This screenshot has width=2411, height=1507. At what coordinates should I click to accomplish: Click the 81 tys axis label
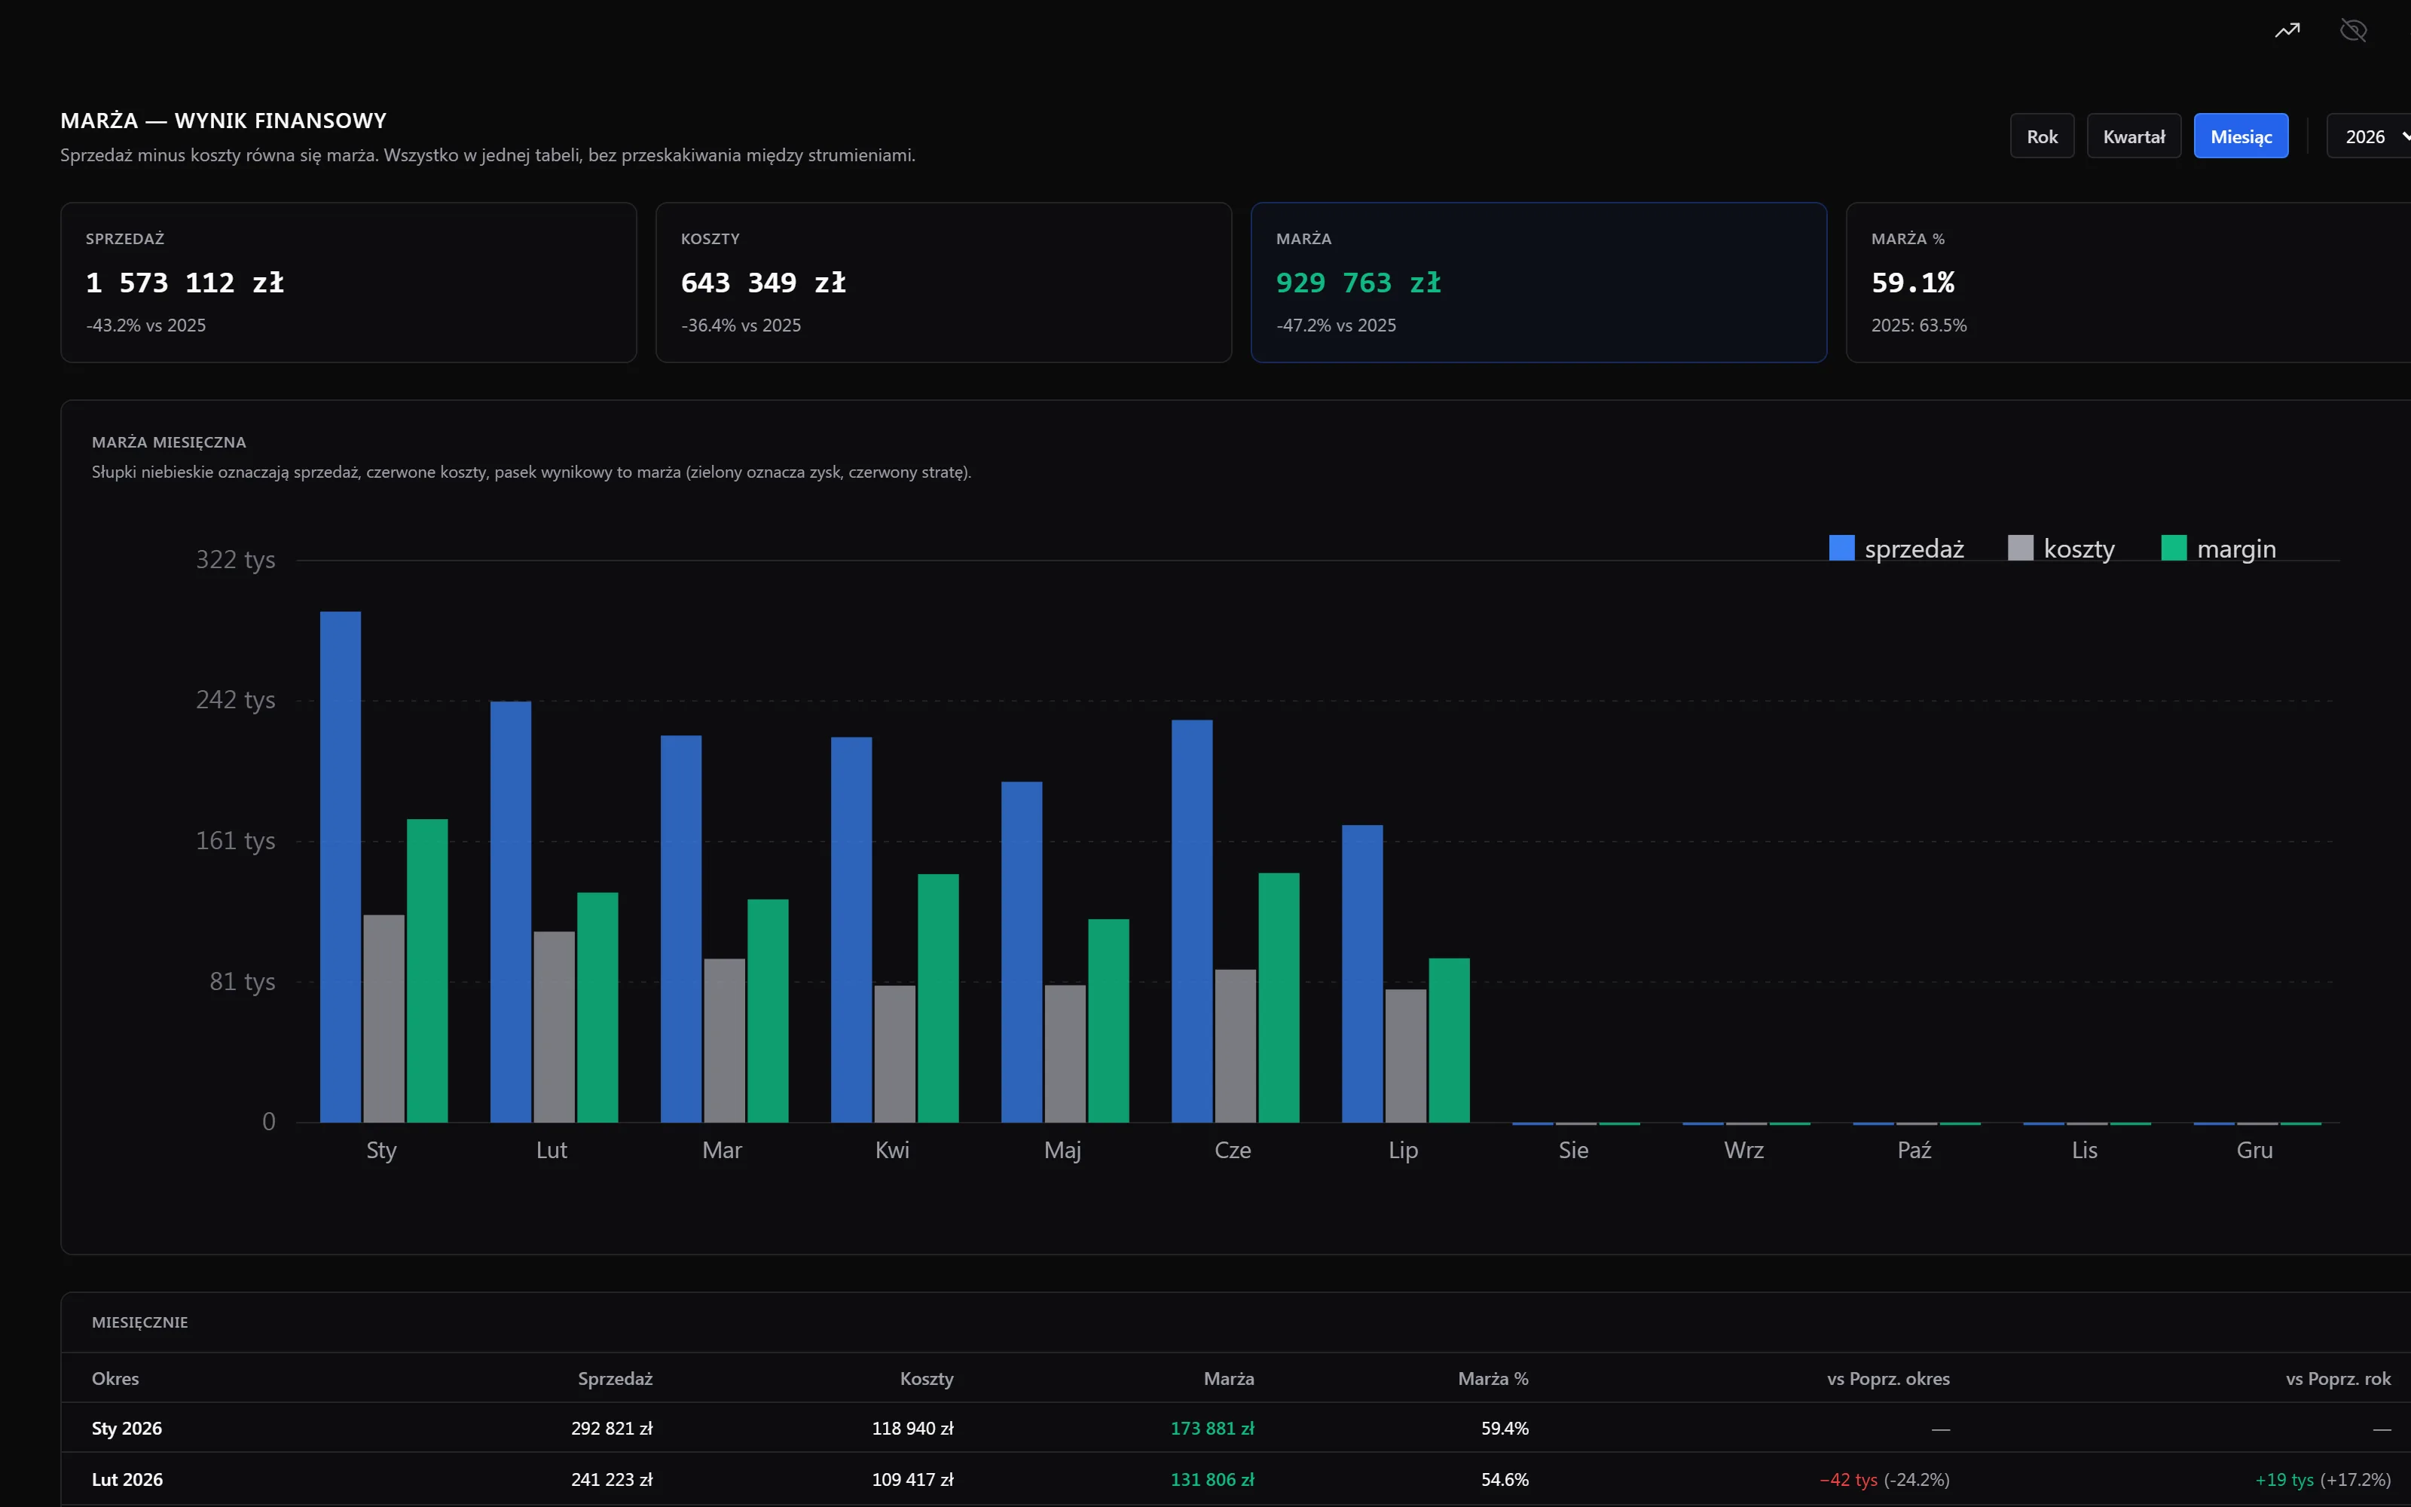242,982
